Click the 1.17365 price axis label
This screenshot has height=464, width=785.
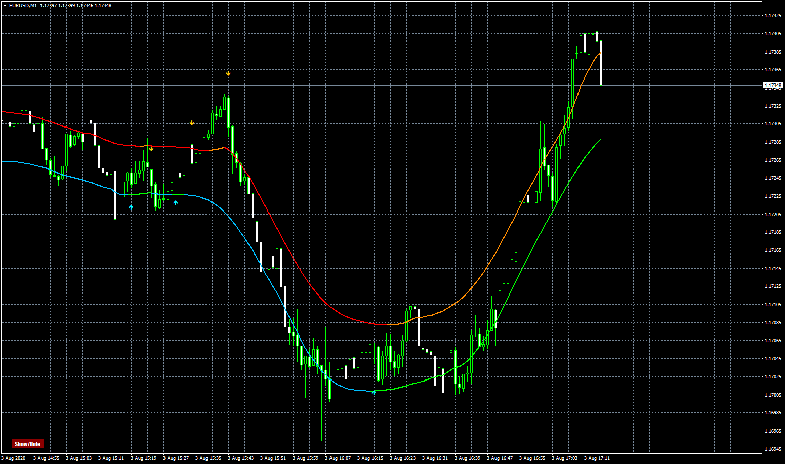click(x=772, y=70)
